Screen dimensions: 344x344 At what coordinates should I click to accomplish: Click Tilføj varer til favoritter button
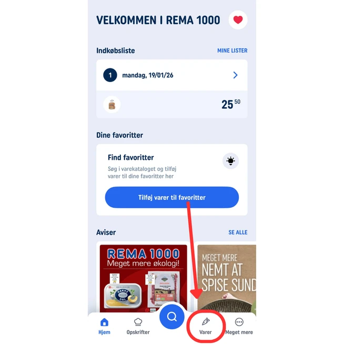click(x=172, y=197)
